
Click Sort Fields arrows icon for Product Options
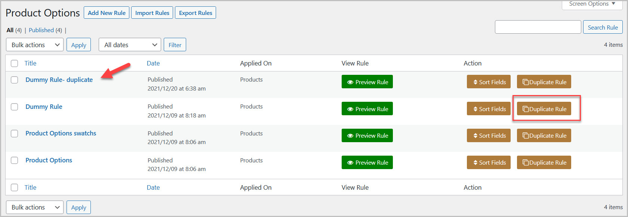(475, 163)
